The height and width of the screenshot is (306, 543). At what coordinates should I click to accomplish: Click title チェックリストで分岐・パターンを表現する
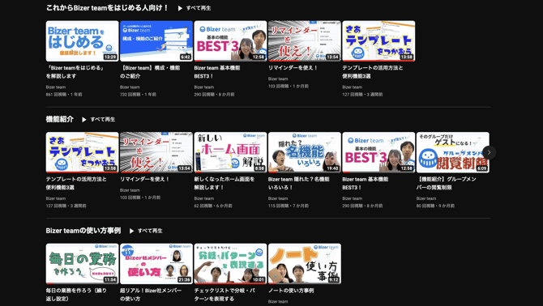[x=224, y=295]
